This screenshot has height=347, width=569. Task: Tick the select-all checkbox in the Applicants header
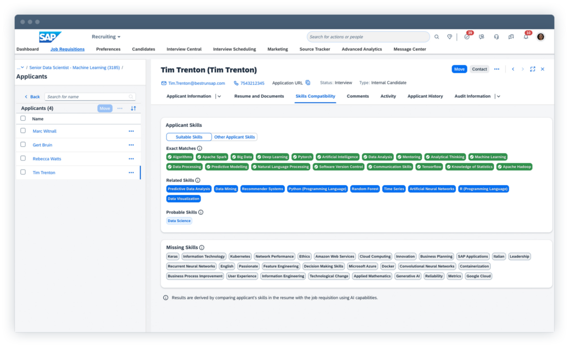[23, 118]
